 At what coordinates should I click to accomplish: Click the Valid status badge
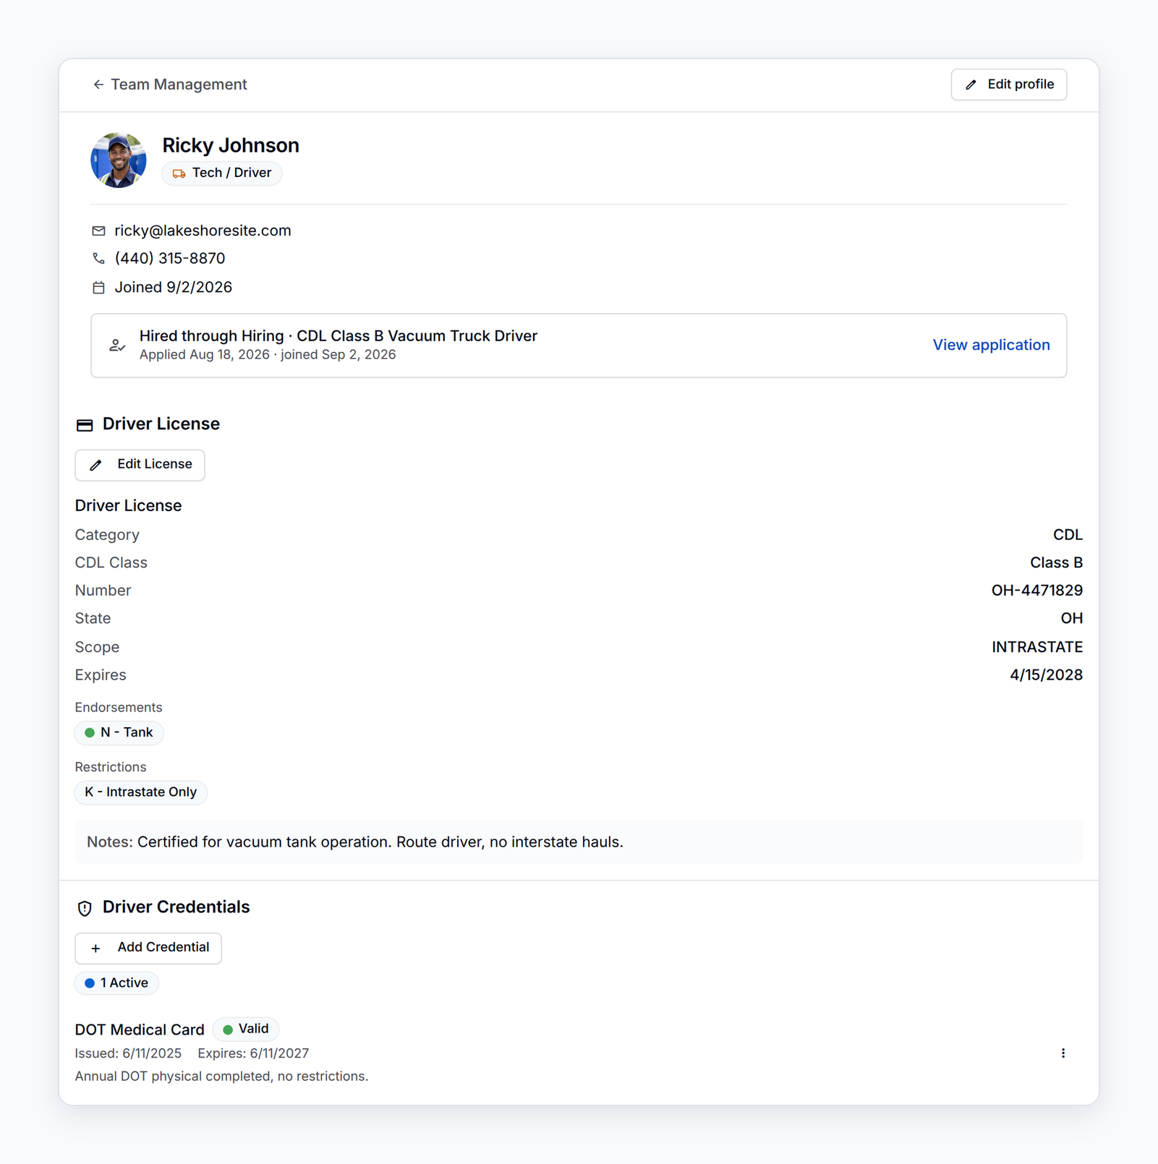coord(246,1029)
